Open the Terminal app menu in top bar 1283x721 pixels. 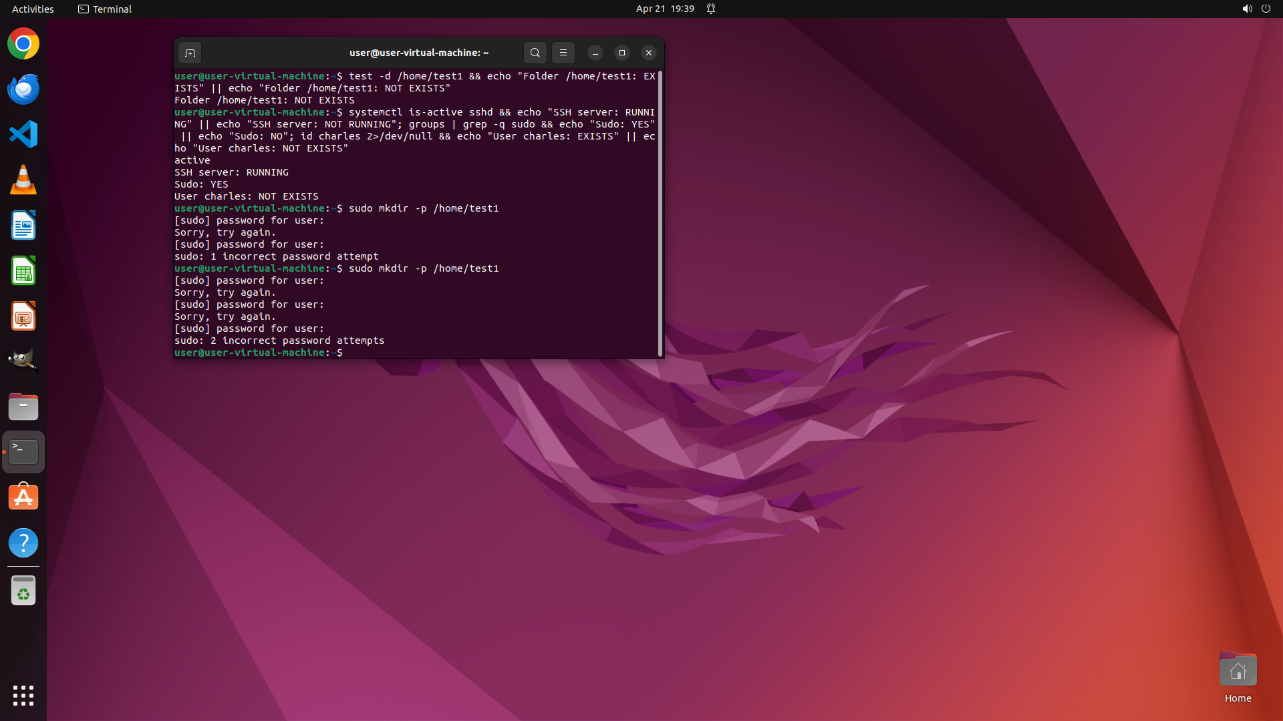click(x=105, y=9)
